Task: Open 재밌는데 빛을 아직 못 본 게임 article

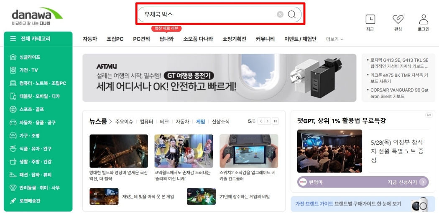Action: pos(148,197)
